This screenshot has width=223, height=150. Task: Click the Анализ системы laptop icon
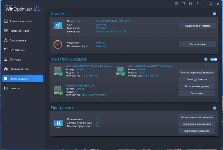click(6, 21)
